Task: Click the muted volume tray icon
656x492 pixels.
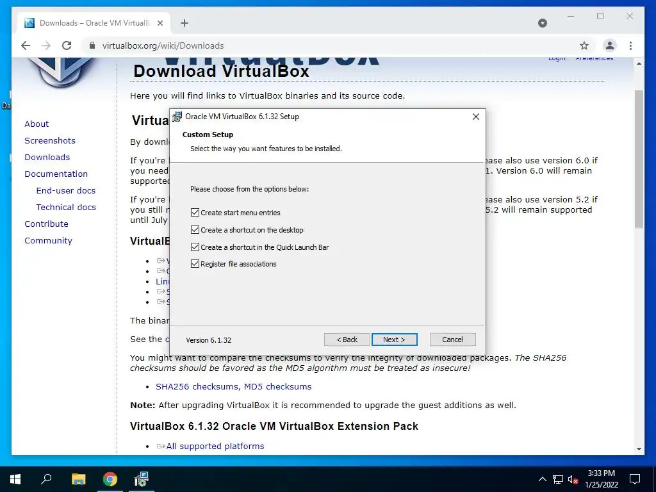Action: 573,479
